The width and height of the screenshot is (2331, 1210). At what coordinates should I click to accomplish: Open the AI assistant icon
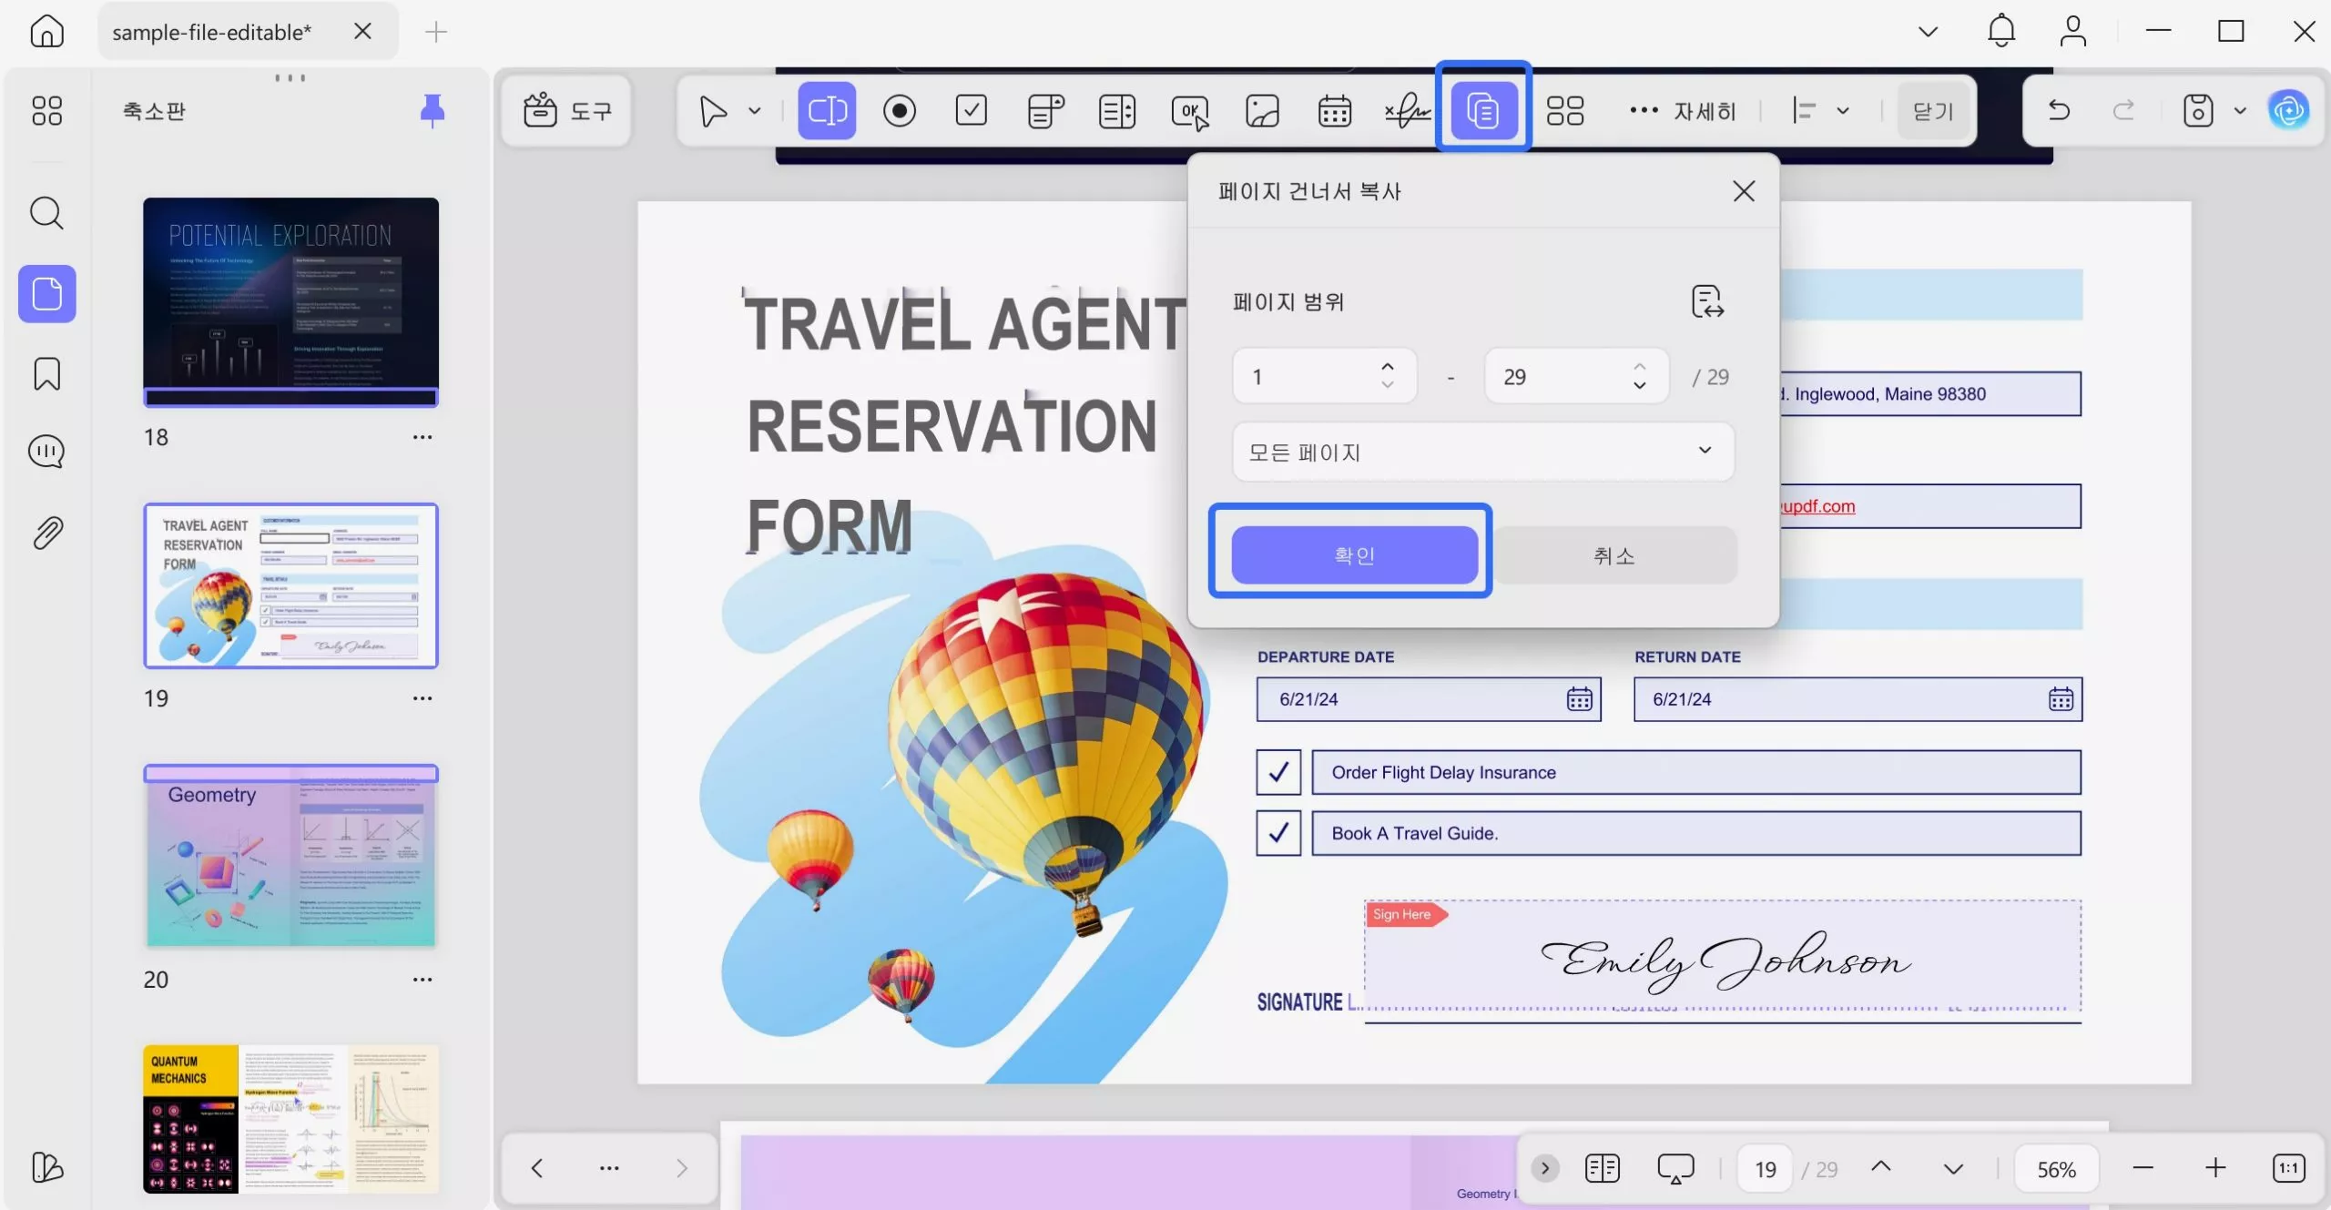pos(2288,111)
